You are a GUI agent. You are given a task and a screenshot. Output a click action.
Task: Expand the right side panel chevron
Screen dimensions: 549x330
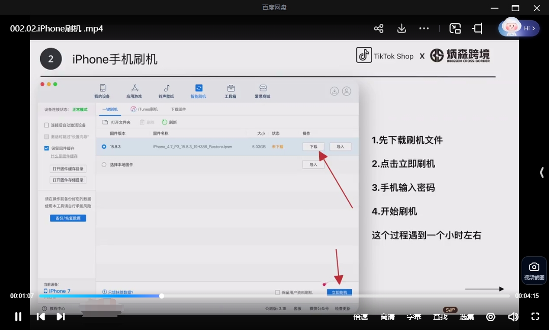tap(542, 172)
